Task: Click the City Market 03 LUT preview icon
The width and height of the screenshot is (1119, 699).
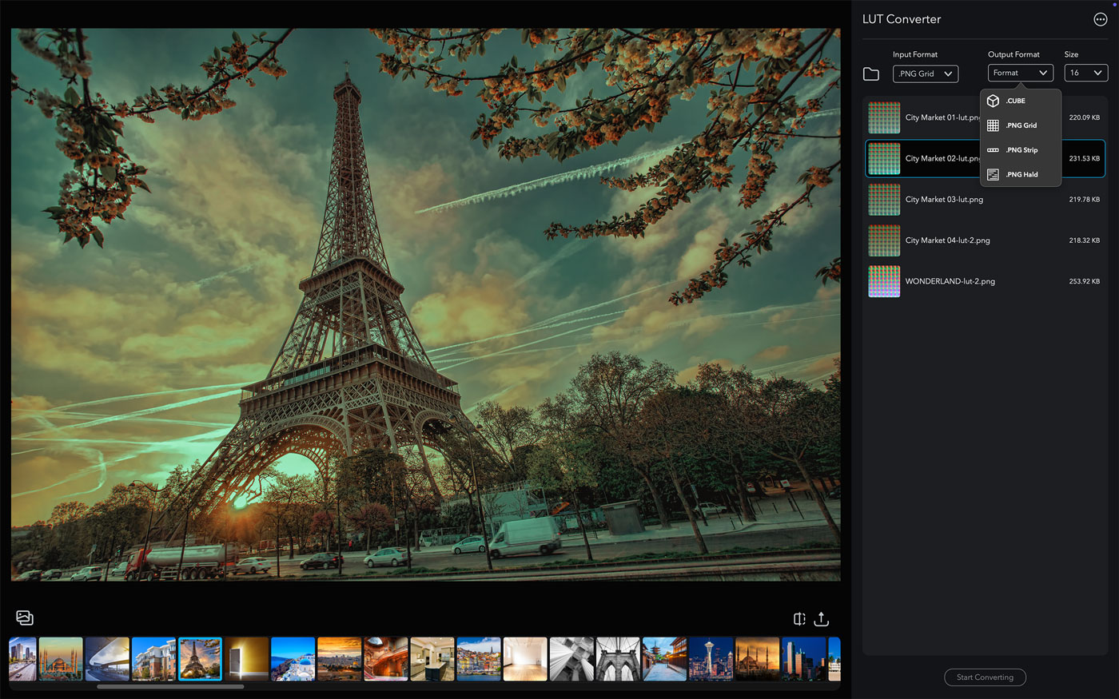Action: (884, 200)
